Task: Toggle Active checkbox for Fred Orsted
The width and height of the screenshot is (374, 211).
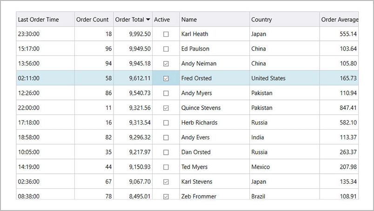Action: [166, 79]
